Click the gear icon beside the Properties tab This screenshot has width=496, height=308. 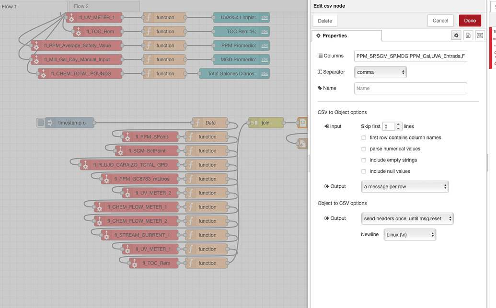tap(456, 35)
